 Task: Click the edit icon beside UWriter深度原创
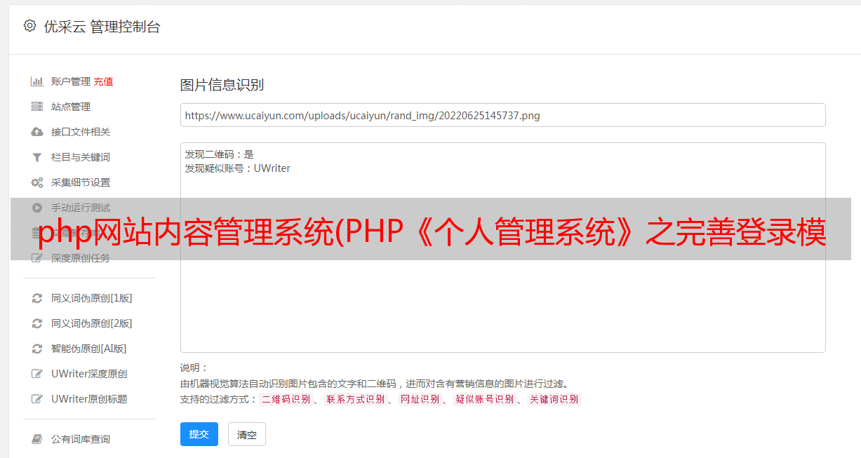[x=37, y=374]
